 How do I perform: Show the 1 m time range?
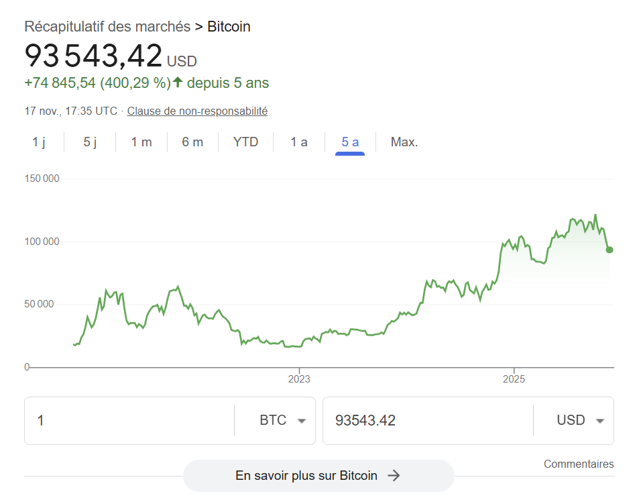pos(141,142)
